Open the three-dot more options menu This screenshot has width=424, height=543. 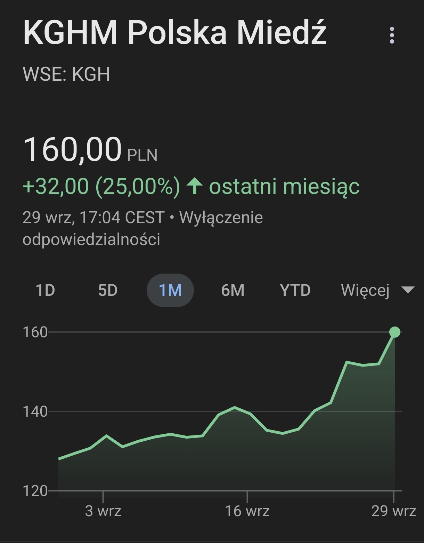(x=392, y=35)
